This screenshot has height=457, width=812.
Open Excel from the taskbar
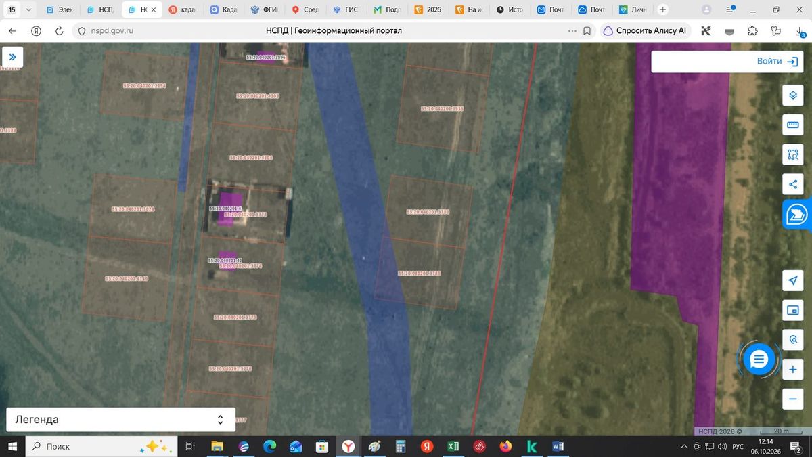[x=453, y=446]
